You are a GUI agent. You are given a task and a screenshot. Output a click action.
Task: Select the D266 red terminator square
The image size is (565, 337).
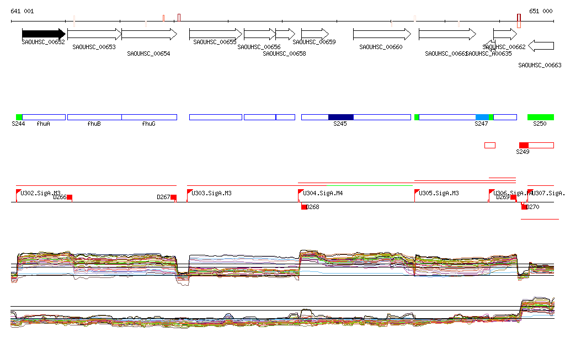pyautogui.click(x=70, y=197)
